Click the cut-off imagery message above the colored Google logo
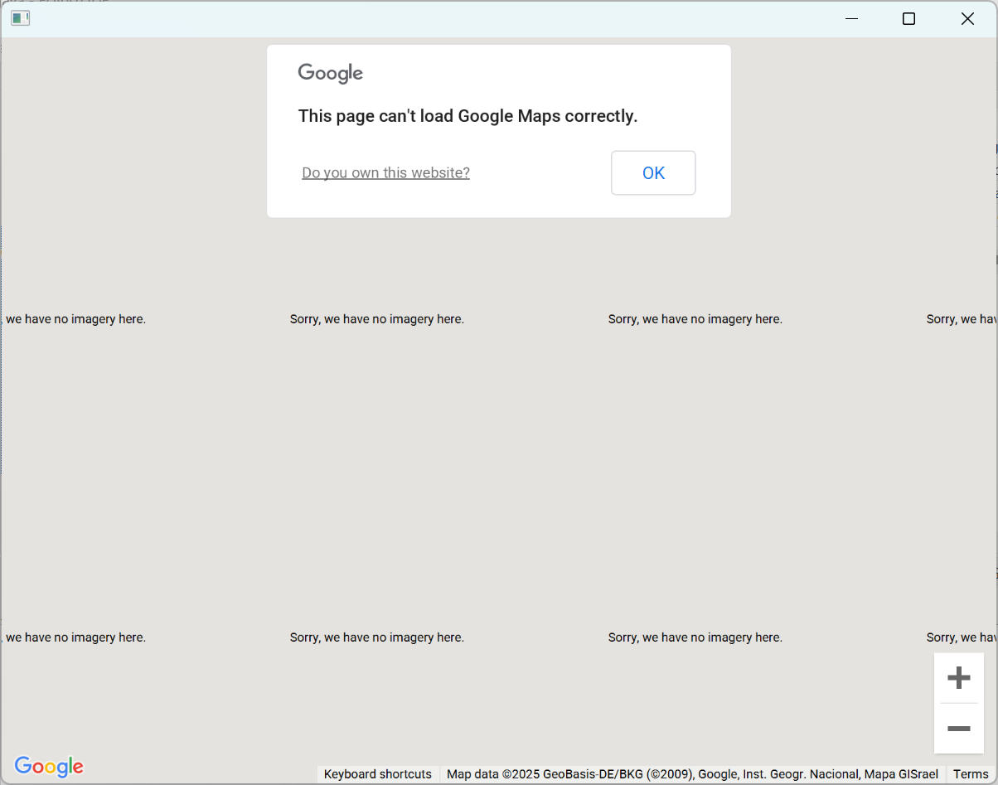The image size is (998, 785). tap(75, 637)
